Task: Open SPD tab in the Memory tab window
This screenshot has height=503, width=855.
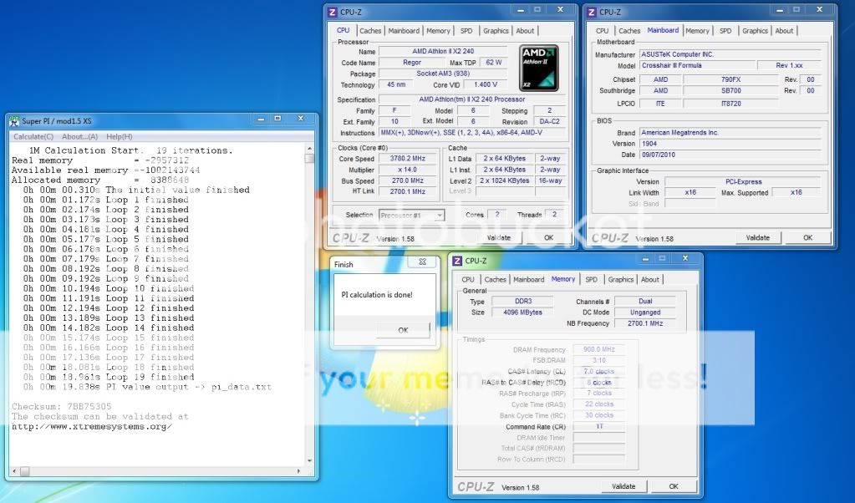Action: (x=591, y=280)
